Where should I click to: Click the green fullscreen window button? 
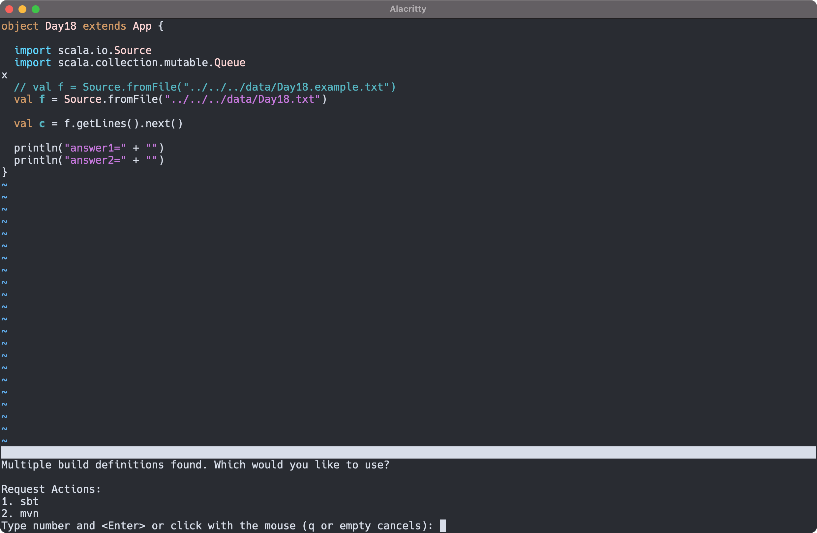(x=36, y=9)
